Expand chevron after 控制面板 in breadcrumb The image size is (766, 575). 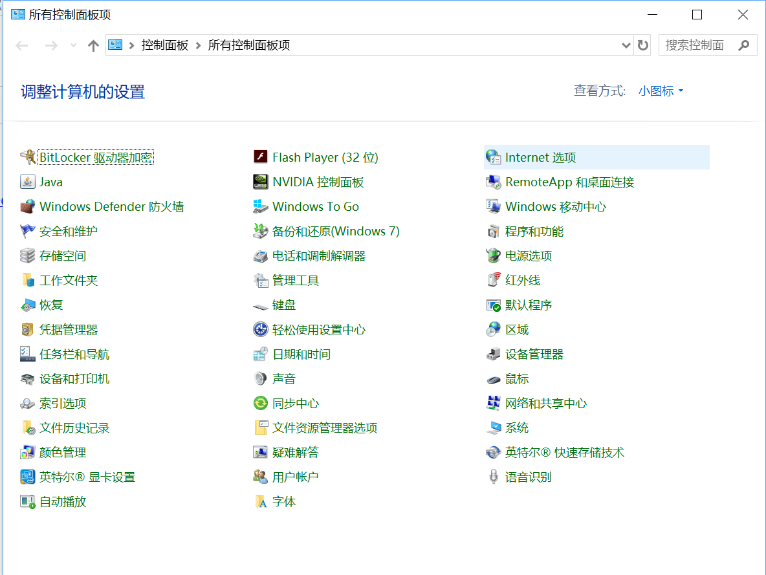[x=199, y=45]
